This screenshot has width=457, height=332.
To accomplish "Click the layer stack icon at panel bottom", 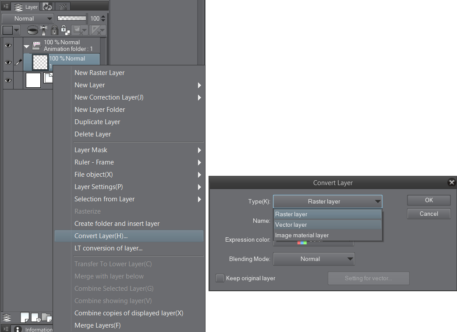I will tap(7, 317).
